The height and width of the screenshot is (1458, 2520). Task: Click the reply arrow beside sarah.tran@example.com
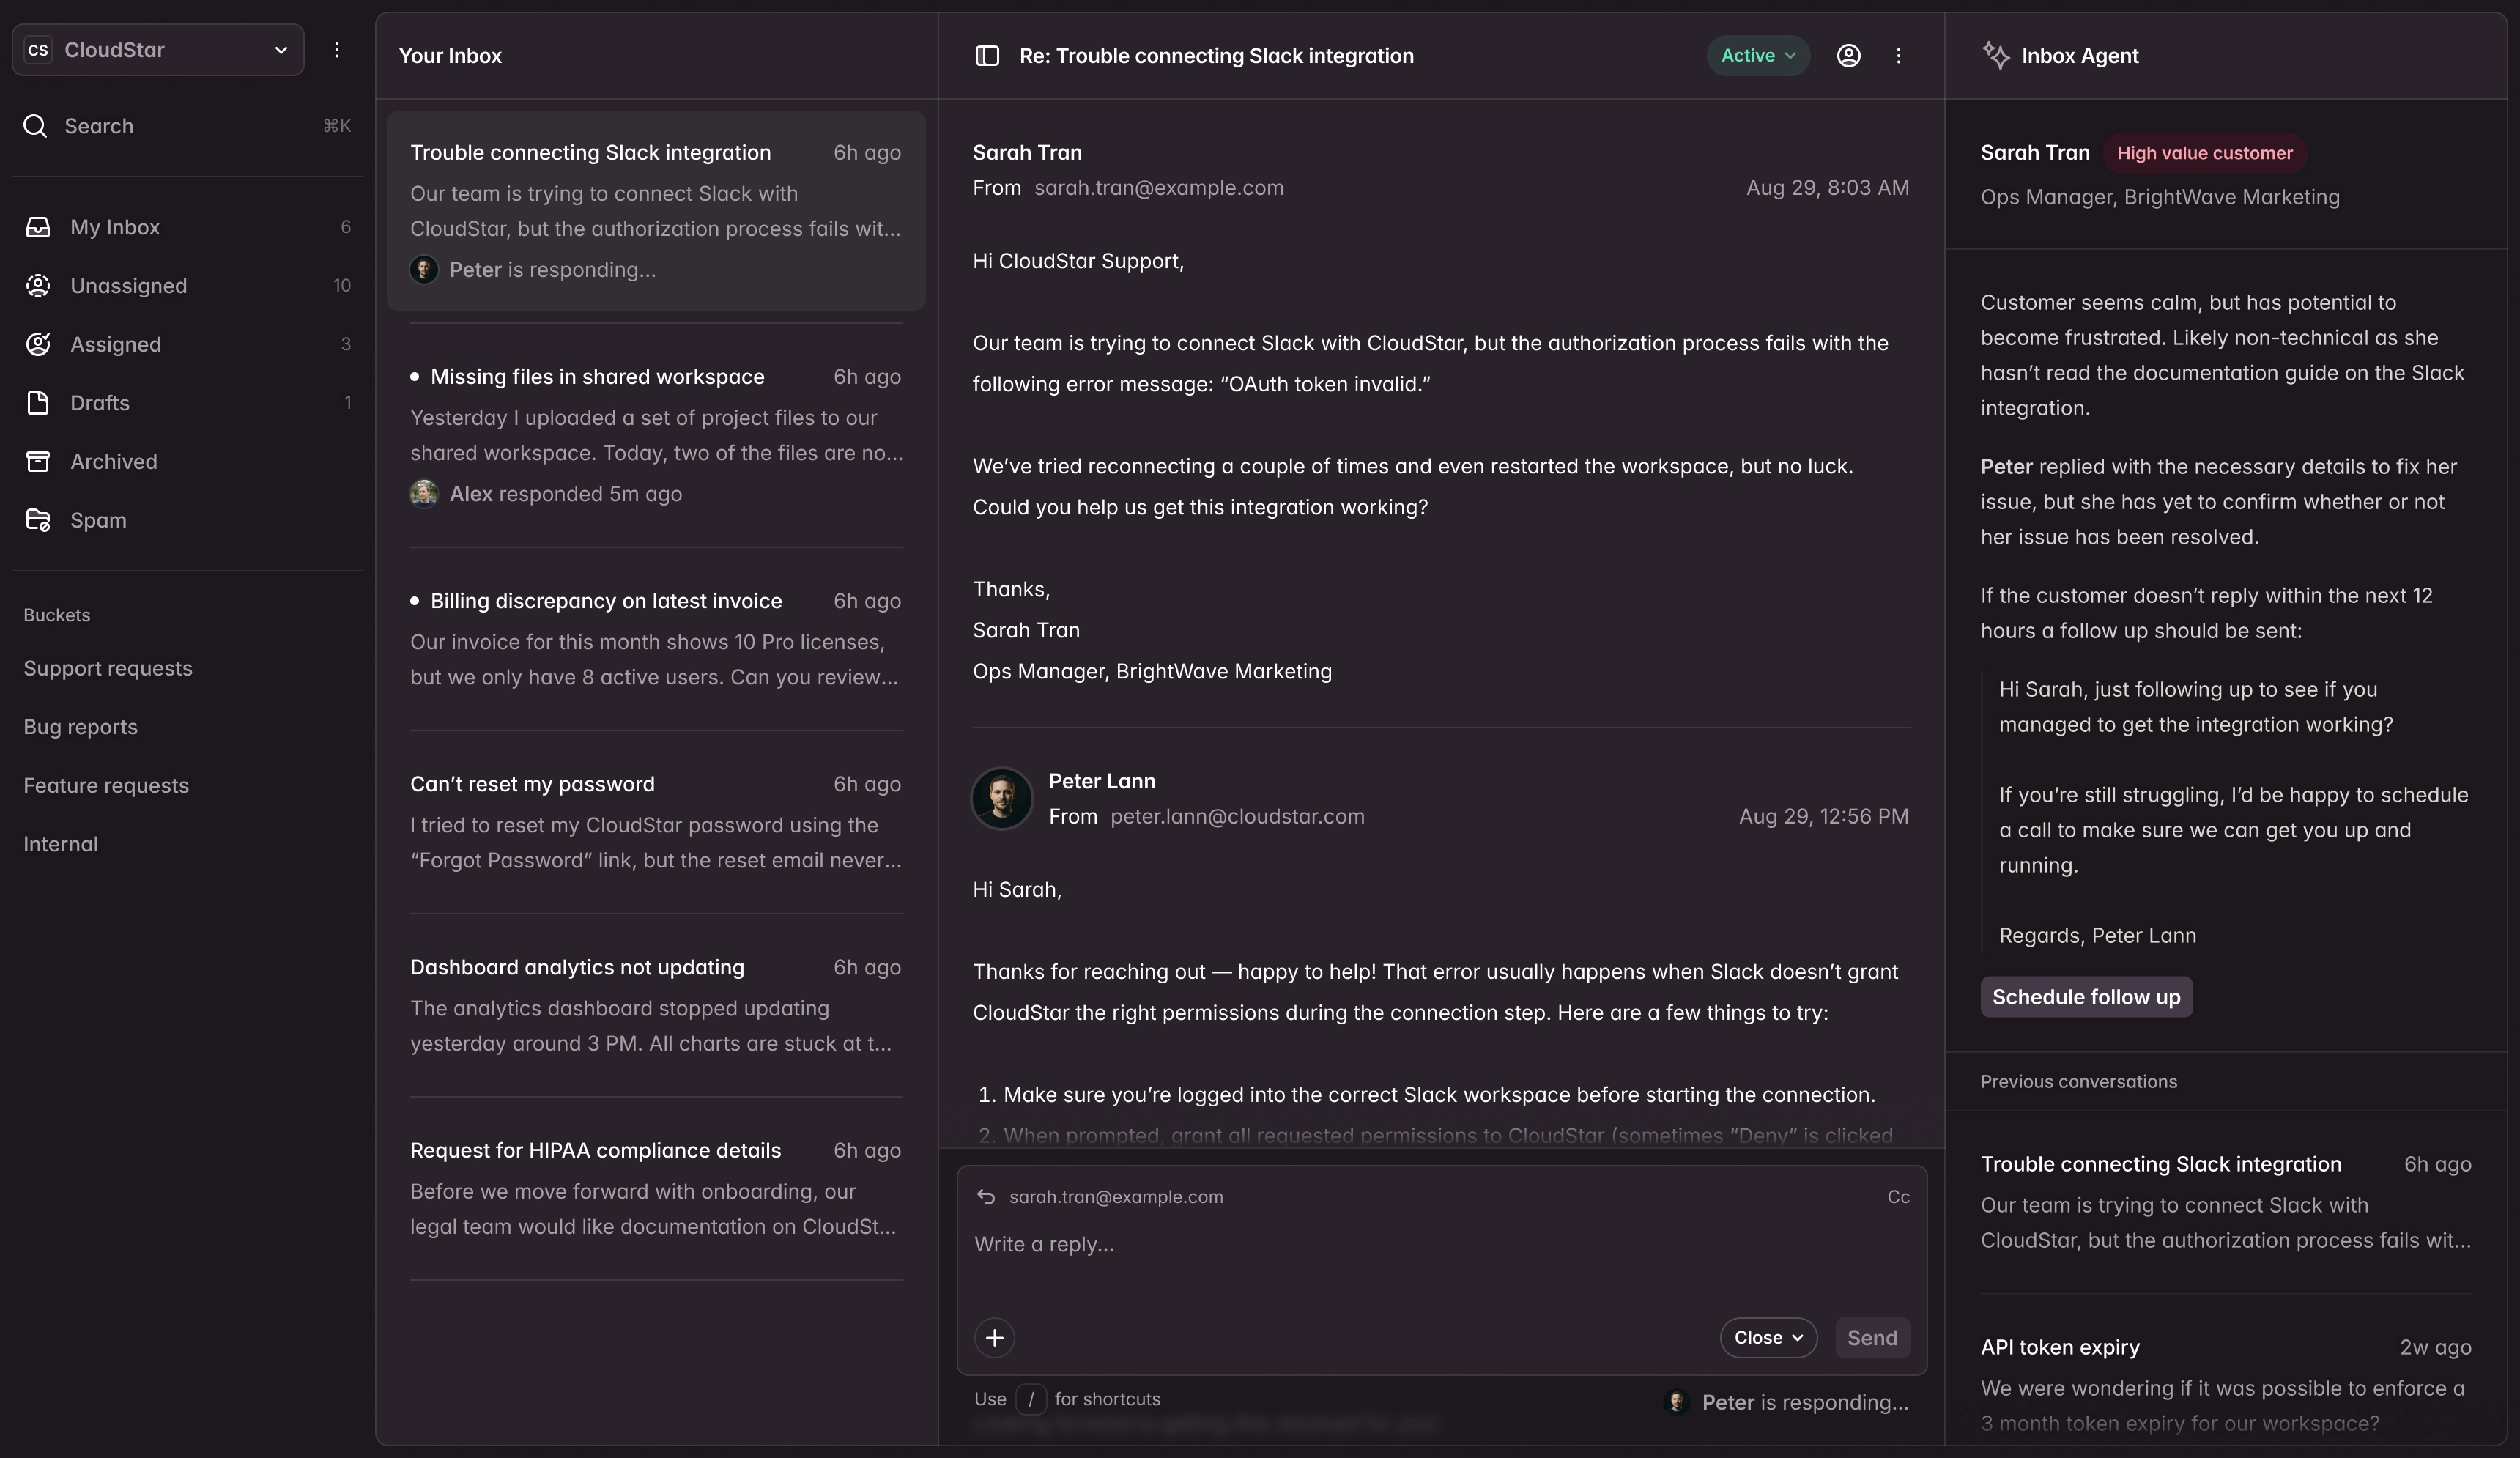[985, 1197]
